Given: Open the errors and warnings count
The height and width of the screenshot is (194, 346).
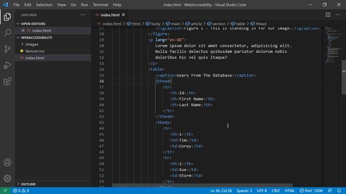Looking at the screenshot, I should tap(21, 191).
